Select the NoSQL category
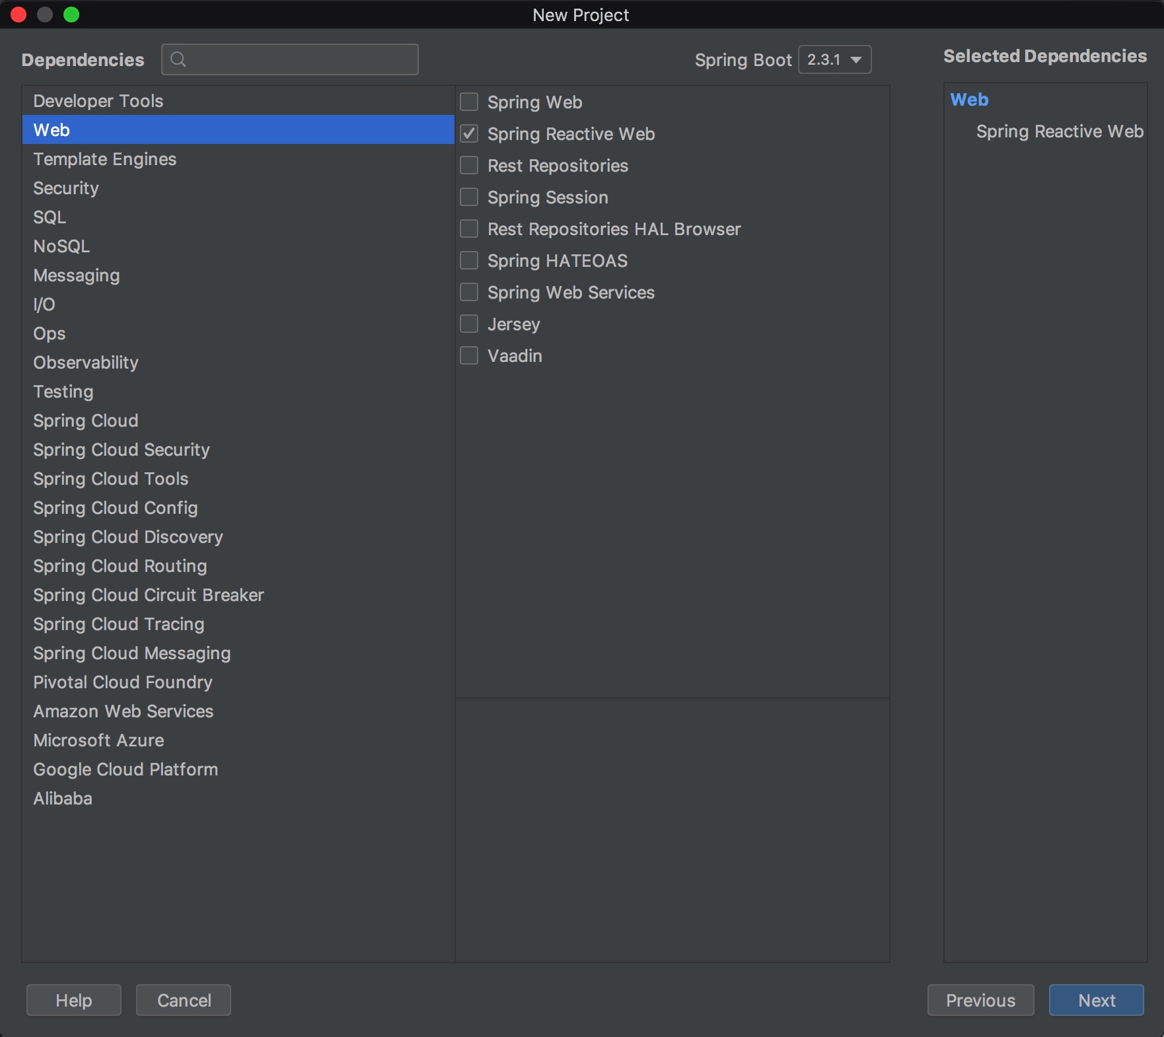 click(238, 246)
